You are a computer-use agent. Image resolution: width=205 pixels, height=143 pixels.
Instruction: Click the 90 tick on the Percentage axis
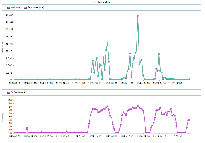click(x=10, y=103)
